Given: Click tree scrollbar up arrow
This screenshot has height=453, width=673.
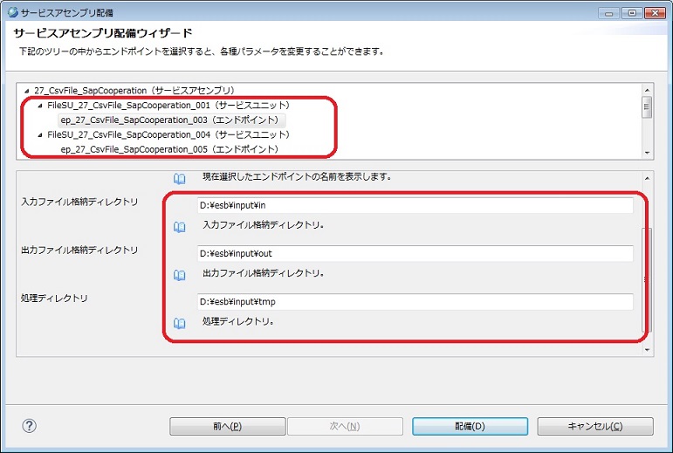Looking at the screenshot, I should pyautogui.click(x=647, y=90).
